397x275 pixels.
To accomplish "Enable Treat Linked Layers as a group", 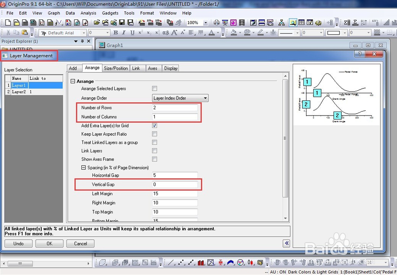I will (x=154, y=142).
